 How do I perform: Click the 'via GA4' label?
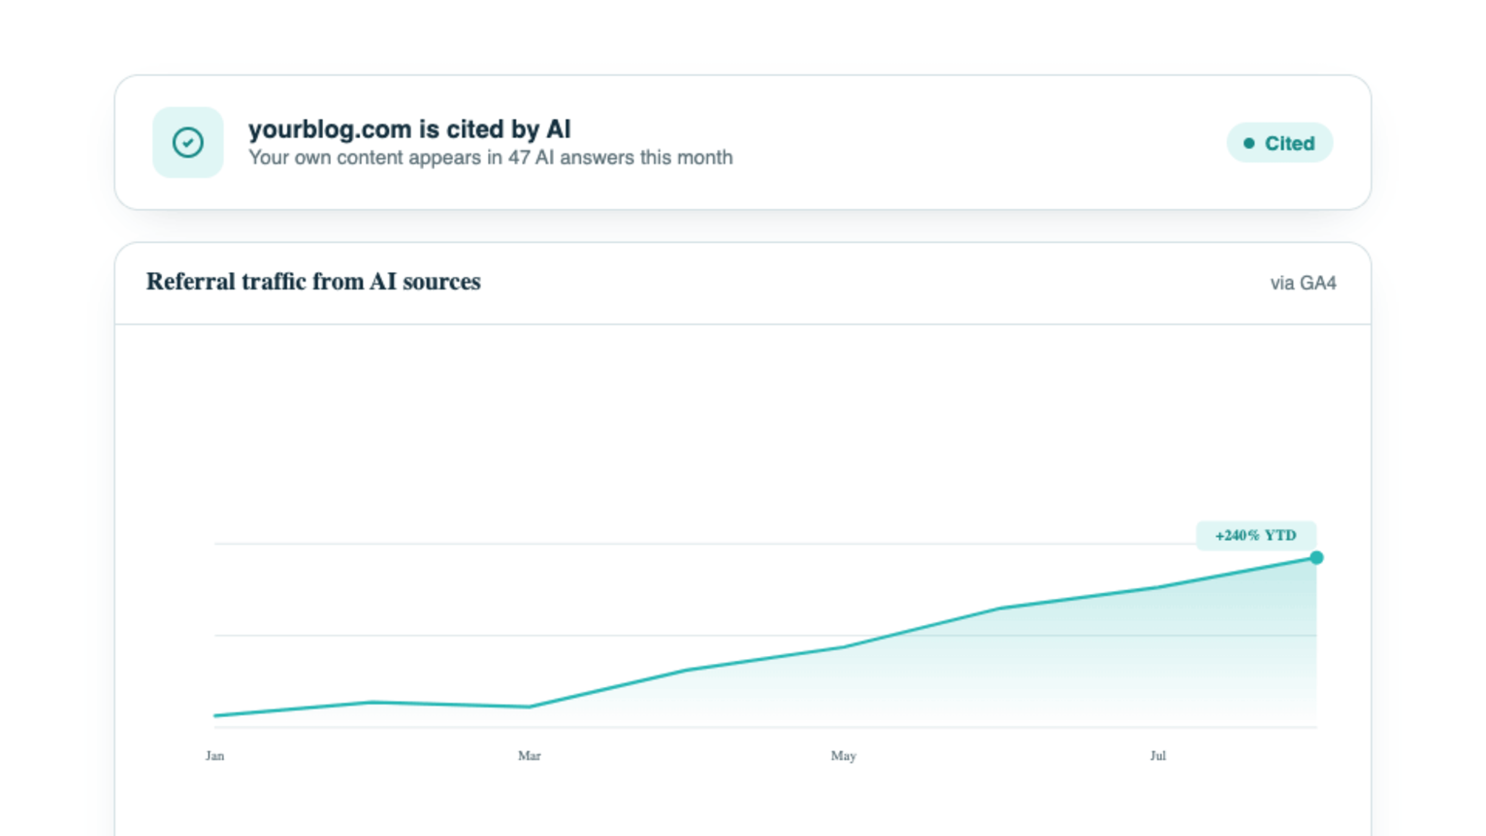point(1303,283)
